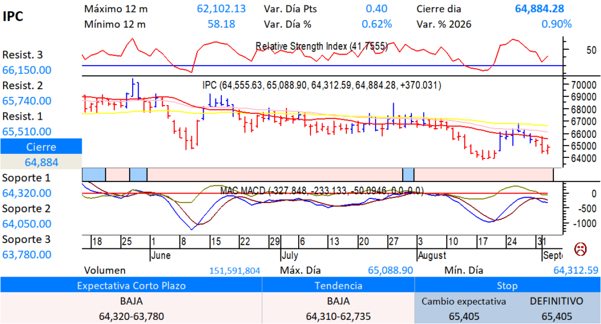Click the first blue trend band segment
The image size is (601, 324).
(94, 174)
